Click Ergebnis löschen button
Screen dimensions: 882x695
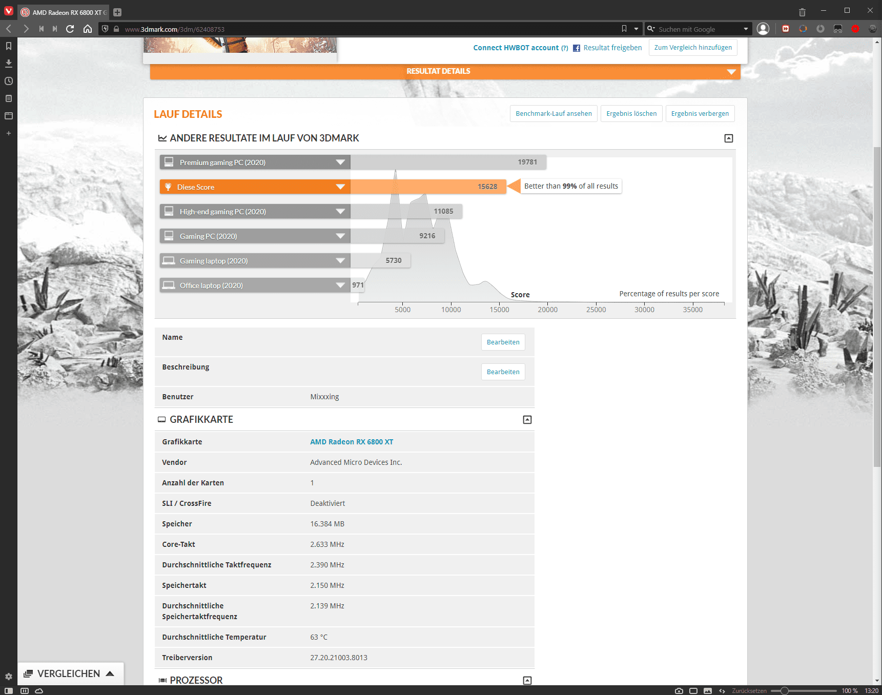click(631, 114)
